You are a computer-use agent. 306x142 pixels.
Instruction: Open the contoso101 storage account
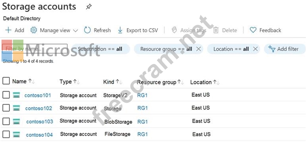(x=38, y=95)
